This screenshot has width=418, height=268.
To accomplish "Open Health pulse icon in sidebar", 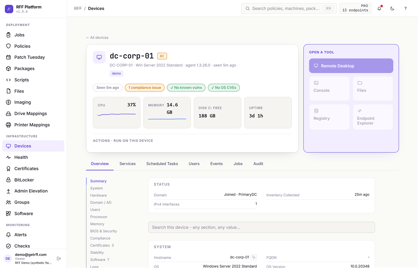I will click(8, 157).
